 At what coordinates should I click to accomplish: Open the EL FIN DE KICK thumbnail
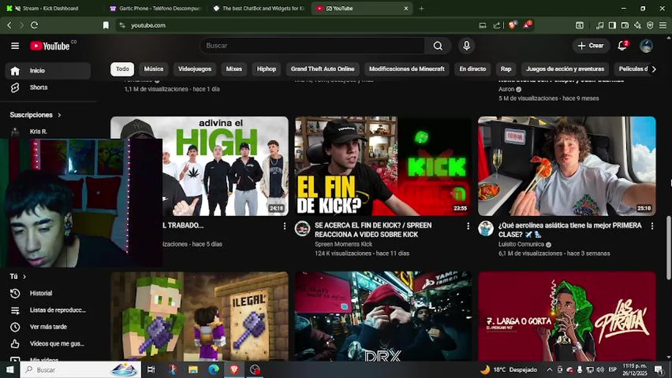(x=383, y=166)
